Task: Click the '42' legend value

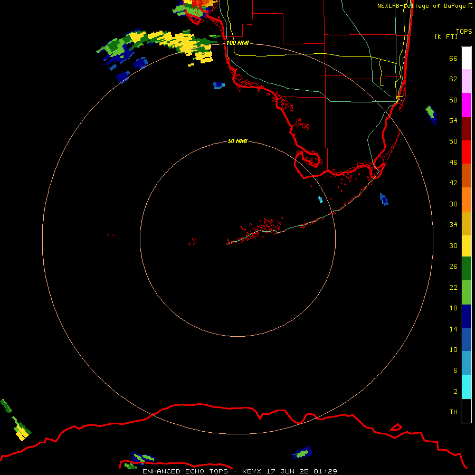Action: click(x=453, y=183)
